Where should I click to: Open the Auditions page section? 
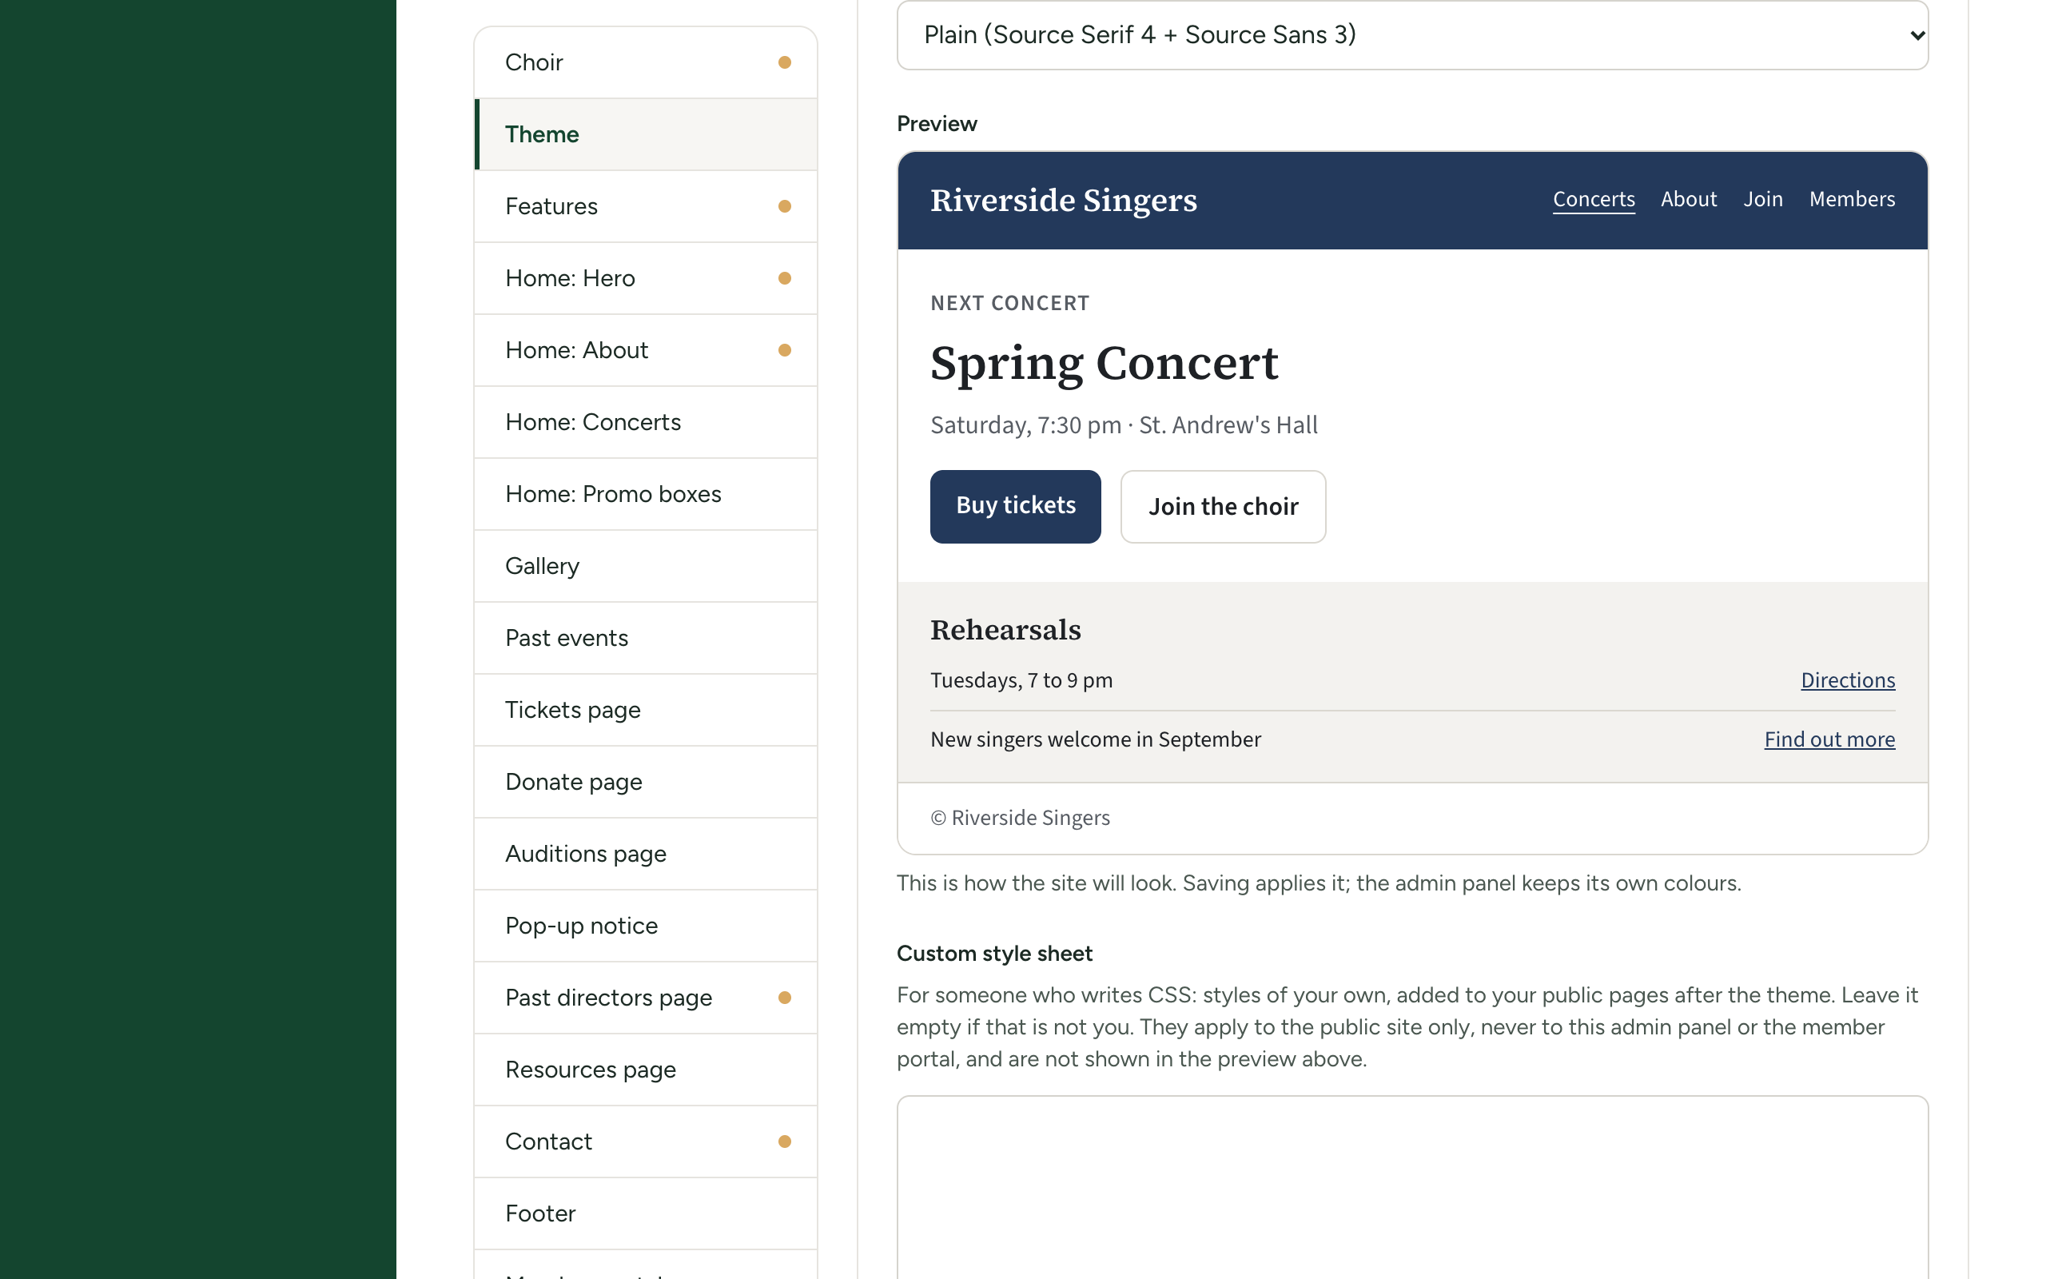point(646,853)
